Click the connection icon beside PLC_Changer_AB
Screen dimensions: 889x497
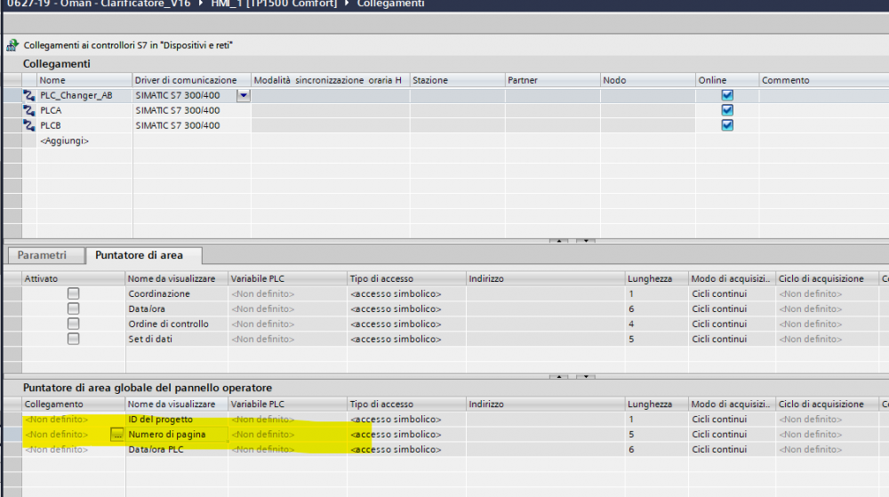(29, 95)
